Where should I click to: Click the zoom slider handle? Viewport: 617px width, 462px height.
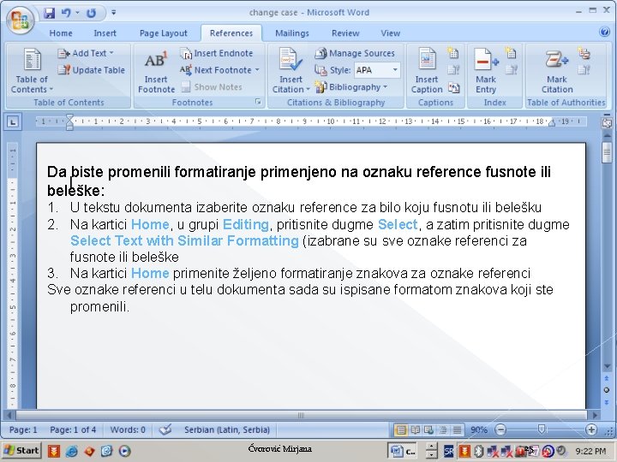[x=542, y=429]
